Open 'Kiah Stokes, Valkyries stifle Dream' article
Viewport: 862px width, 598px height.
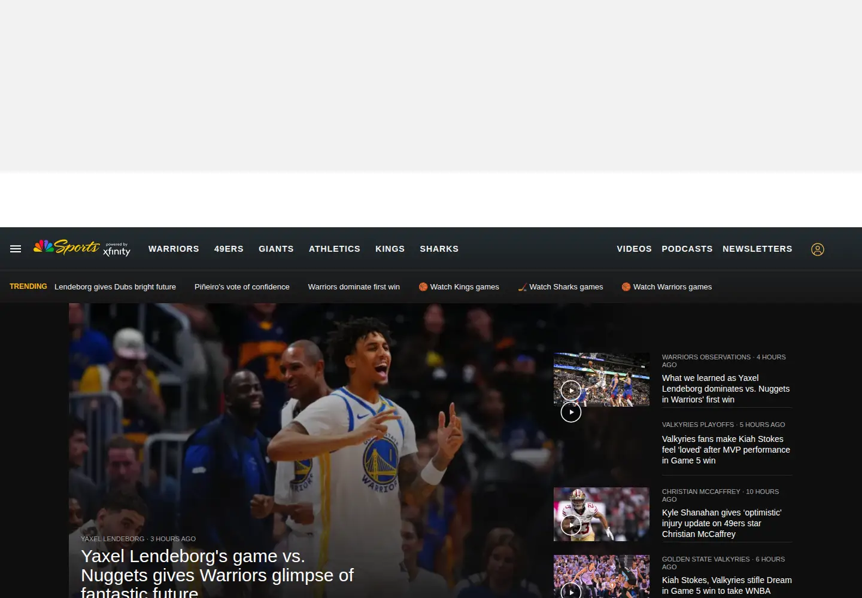click(x=727, y=585)
